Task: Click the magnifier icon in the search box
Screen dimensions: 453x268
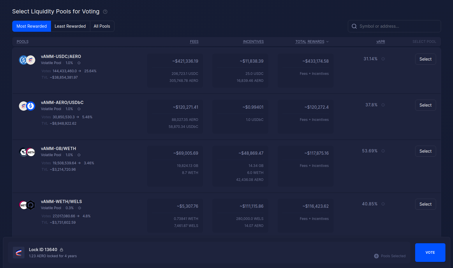Action: coord(354,26)
